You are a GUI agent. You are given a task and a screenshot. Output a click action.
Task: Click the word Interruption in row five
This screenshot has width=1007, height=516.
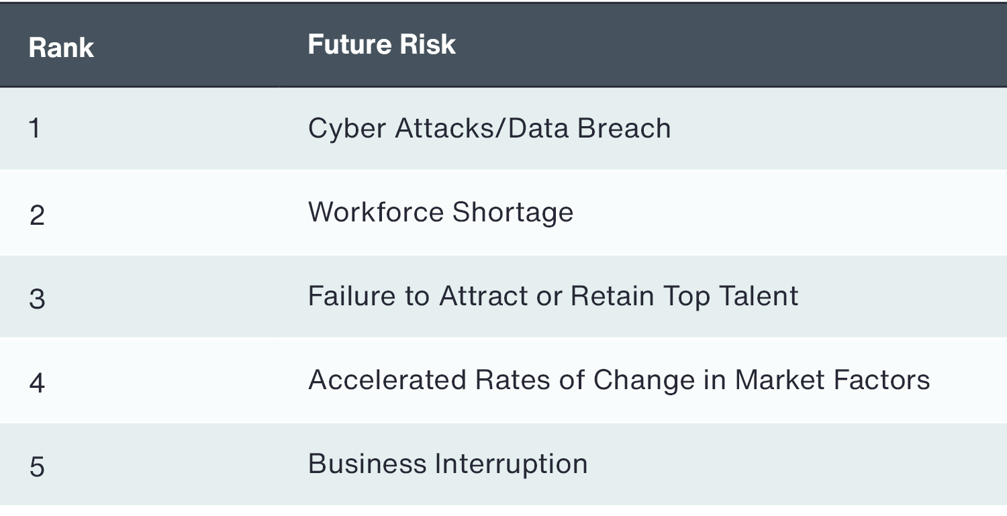point(511,464)
